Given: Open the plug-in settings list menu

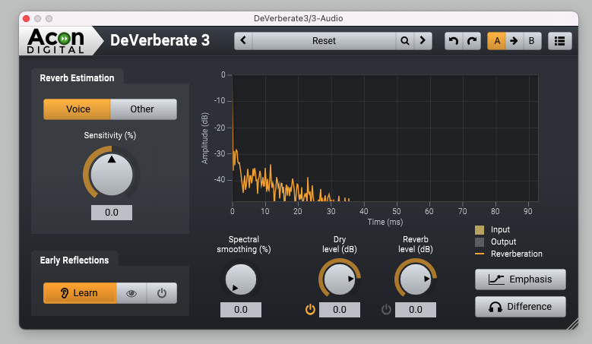Looking at the screenshot, I should click(x=560, y=41).
